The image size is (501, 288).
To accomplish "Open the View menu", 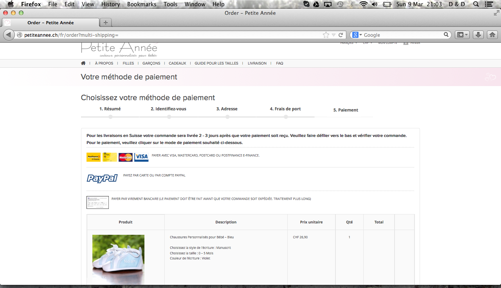I will [88, 4].
